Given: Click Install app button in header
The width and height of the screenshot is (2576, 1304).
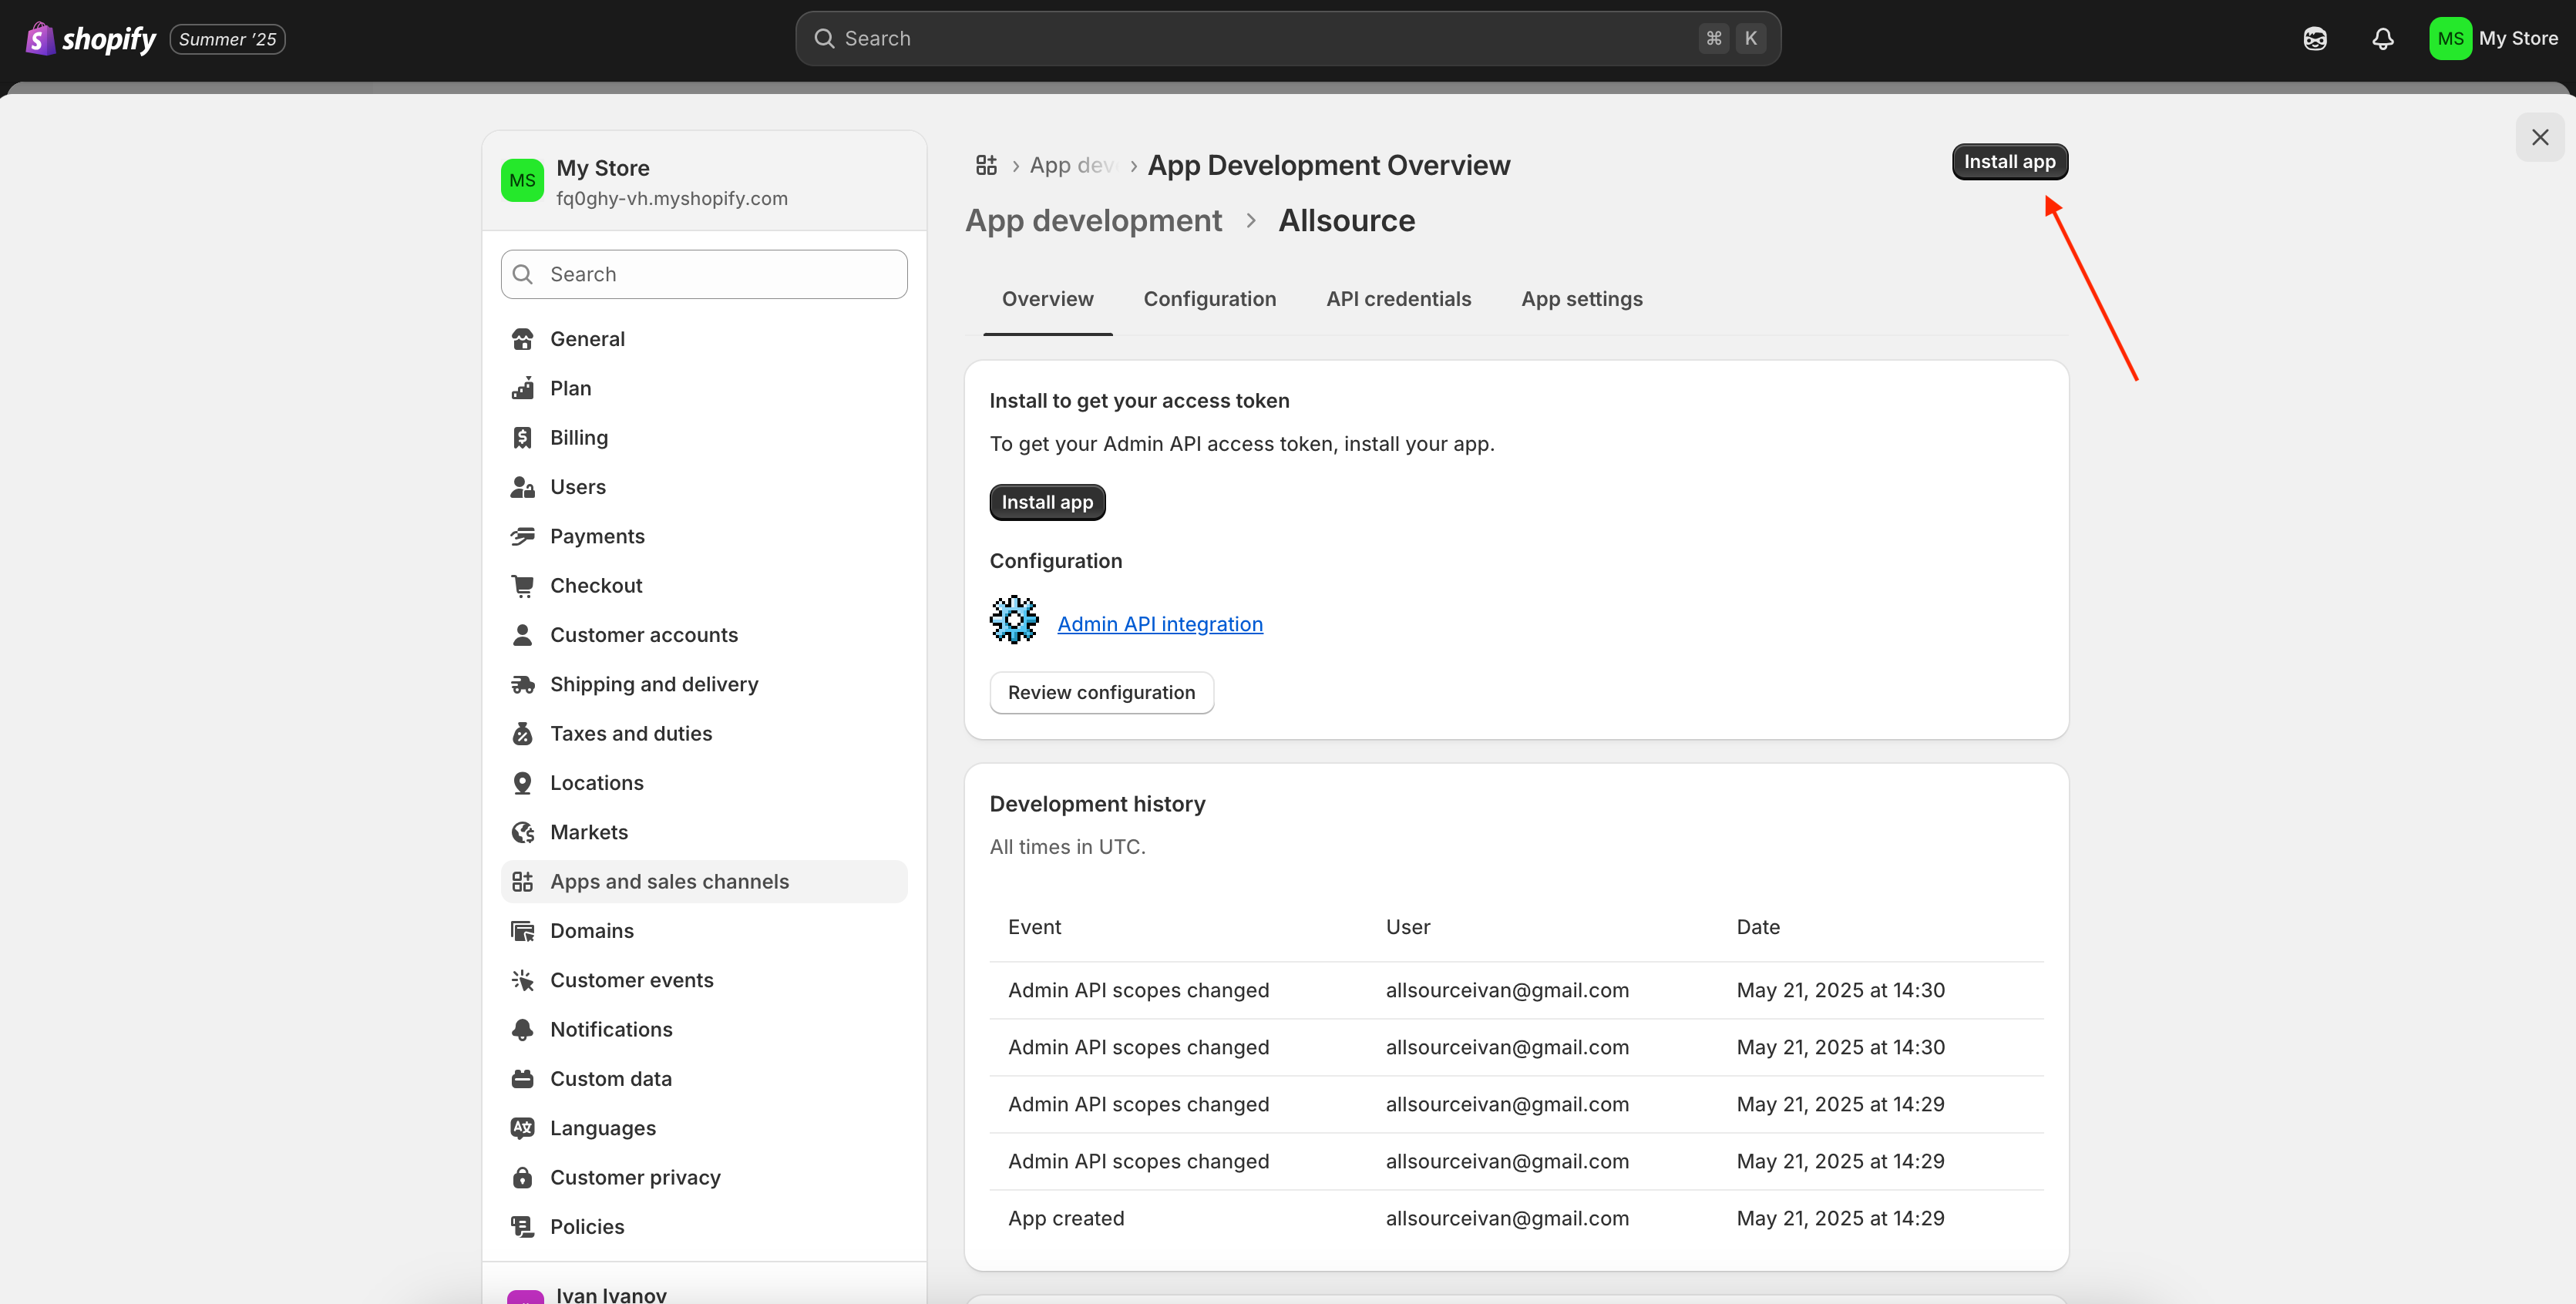Looking at the screenshot, I should [x=2008, y=162].
